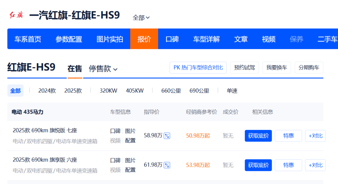This screenshot has height=184, width=338.
Task: Filter by 单速 transmission
Action: pyautogui.click(x=232, y=91)
